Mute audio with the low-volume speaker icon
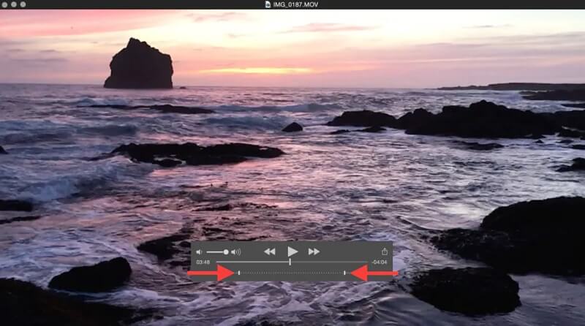This screenshot has width=585, height=326. tap(199, 252)
